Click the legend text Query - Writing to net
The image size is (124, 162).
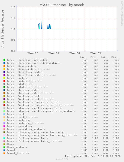pos(23,96)
